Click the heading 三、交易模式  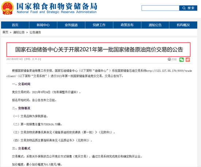21,148
